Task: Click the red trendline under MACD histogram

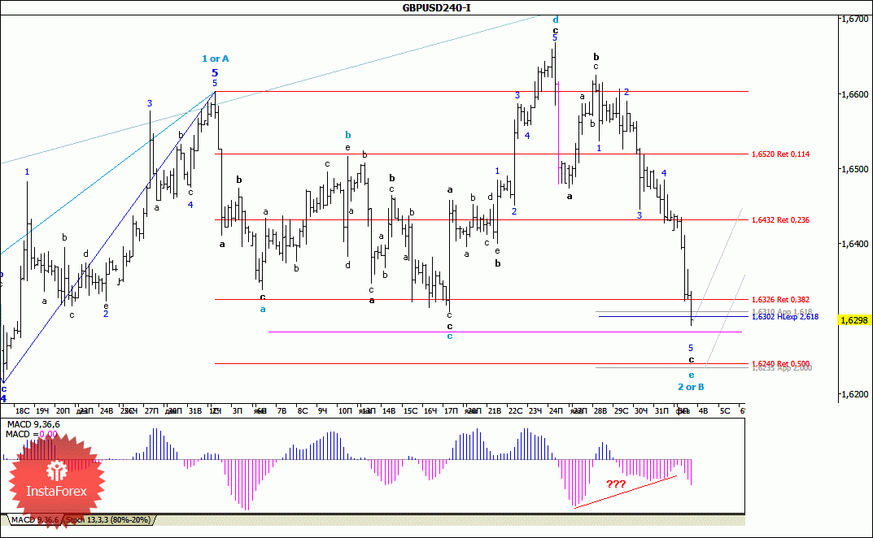Action: click(626, 491)
